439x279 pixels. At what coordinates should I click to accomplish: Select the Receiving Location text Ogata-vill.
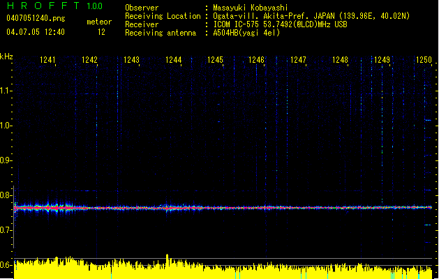[235, 15]
